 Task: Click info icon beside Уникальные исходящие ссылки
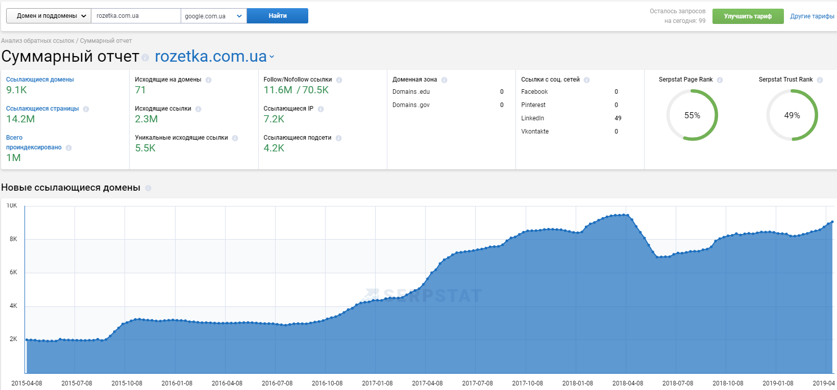click(x=235, y=138)
